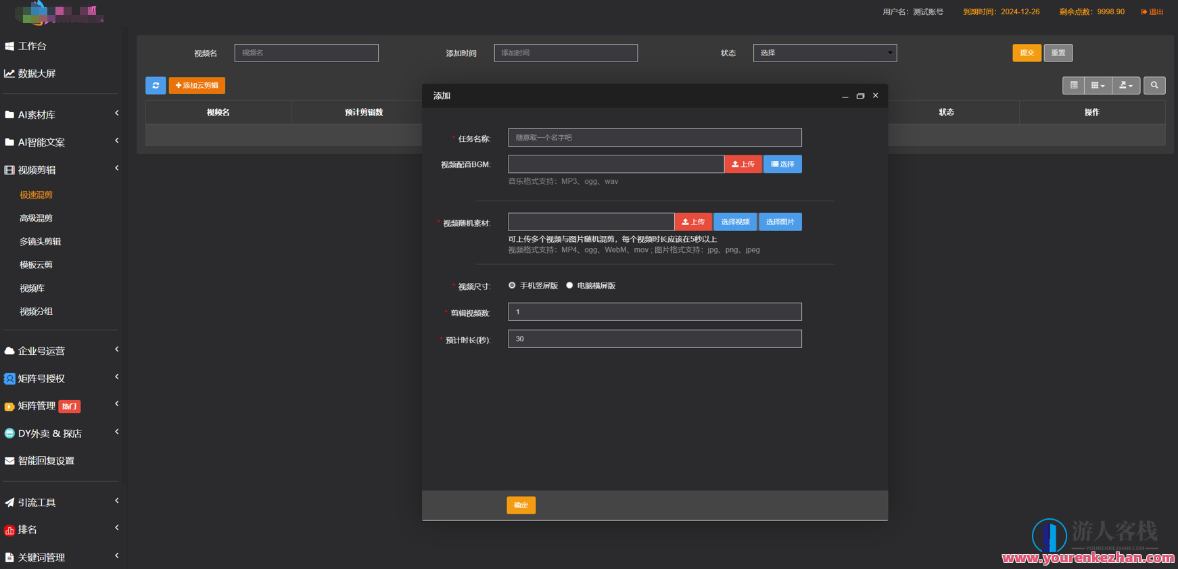Click the red BGM upload button
1178x569 pixels.
[x=743, y=164]
